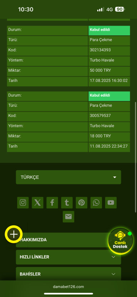Tap the X (Twitter) icon
The image size is (137, 297).
click(37, 203)
